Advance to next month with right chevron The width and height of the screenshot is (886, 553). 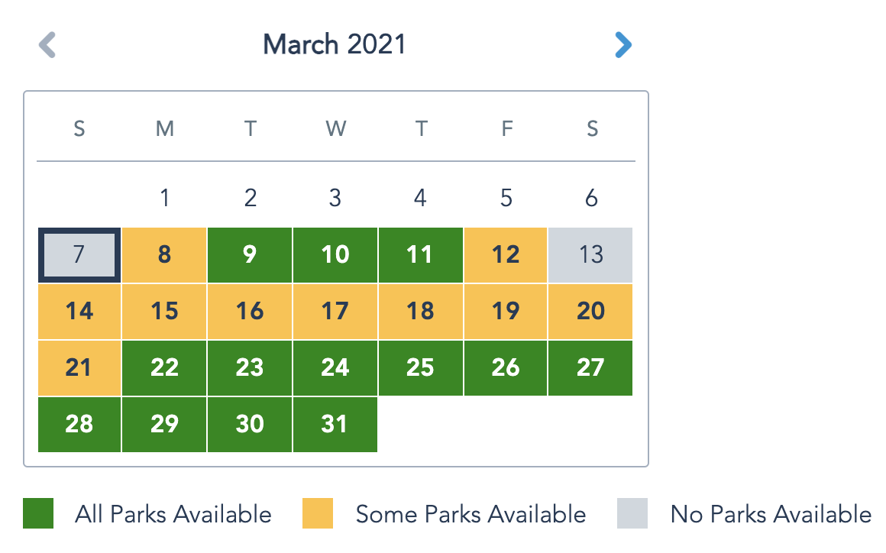coord(623,45)
